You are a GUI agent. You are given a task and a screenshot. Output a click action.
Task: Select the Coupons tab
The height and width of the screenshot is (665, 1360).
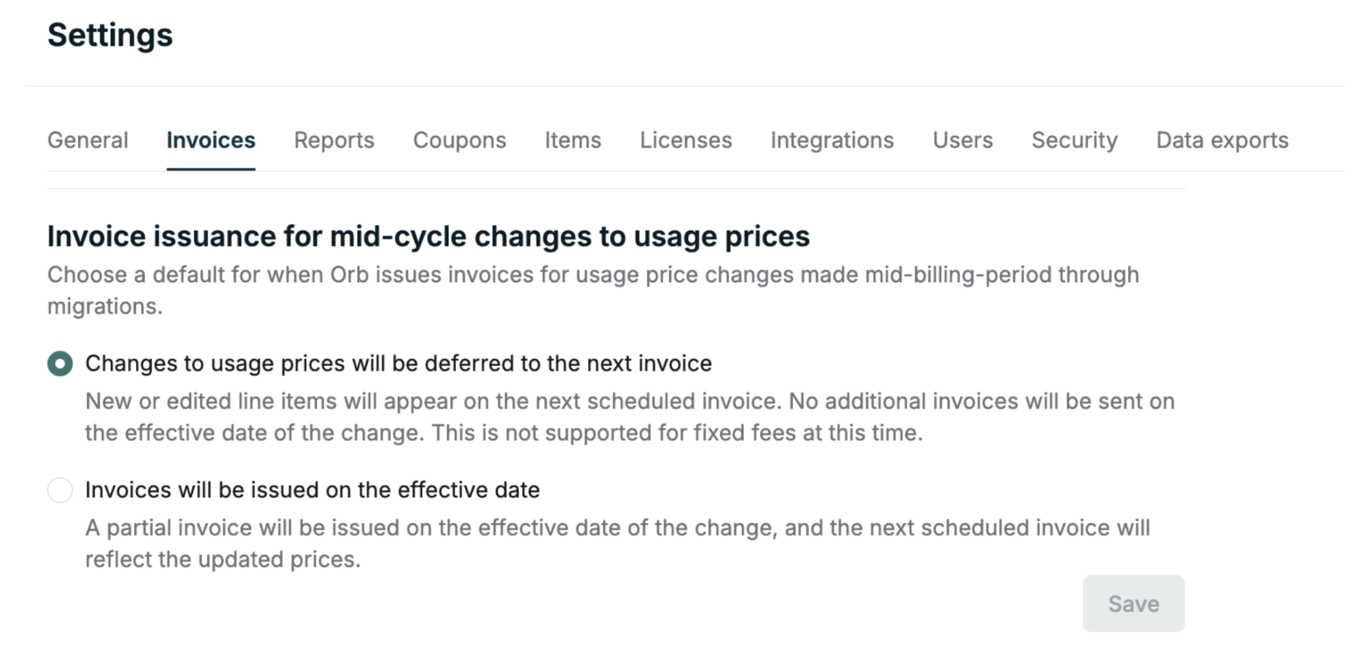(459, 140)
